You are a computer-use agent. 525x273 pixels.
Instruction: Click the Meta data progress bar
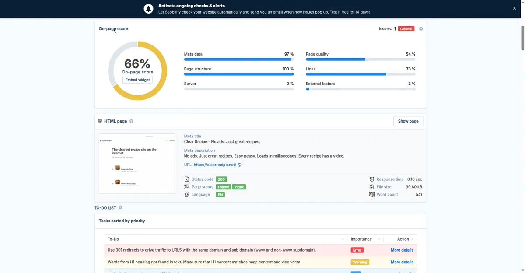238,59
